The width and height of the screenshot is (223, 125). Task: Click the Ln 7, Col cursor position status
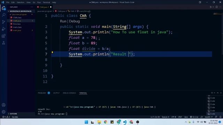click(x=155, y=117)
